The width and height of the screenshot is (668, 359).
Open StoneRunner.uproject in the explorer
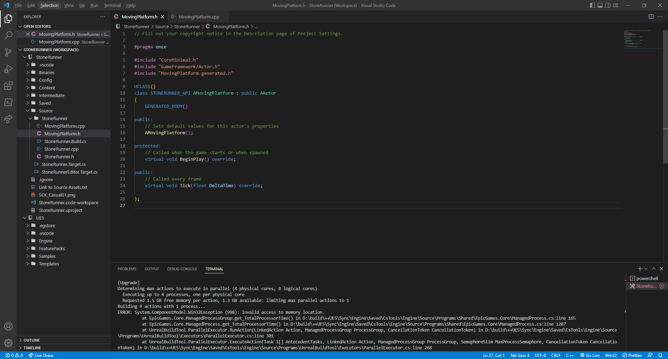coord(61,210)
